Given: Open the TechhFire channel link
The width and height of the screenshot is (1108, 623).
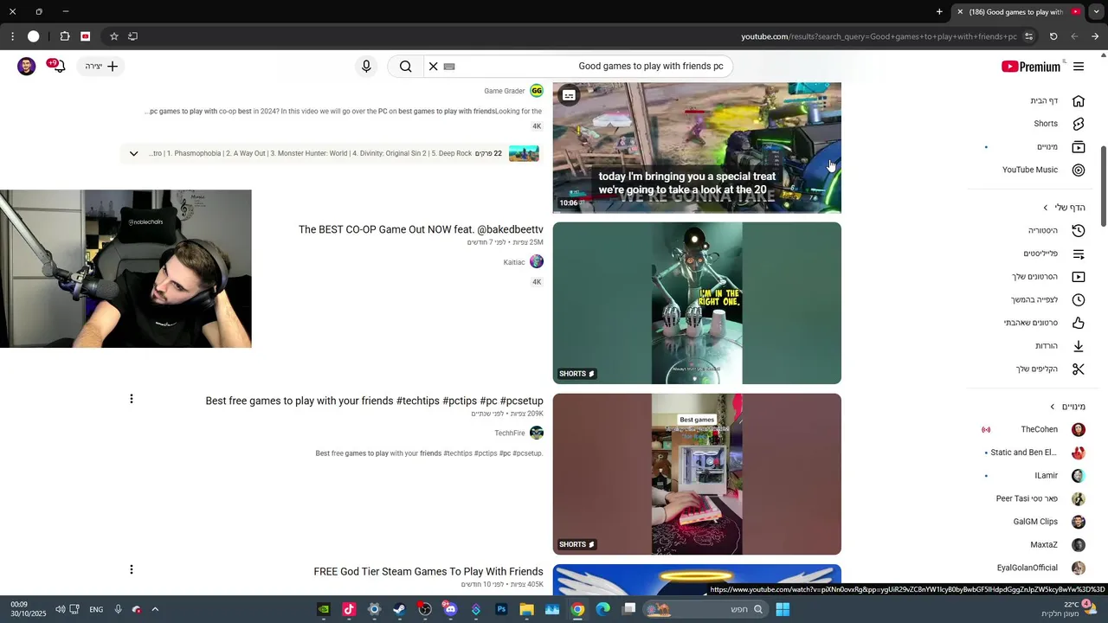Looking at the screenshot, I should [x=510, y=433].
